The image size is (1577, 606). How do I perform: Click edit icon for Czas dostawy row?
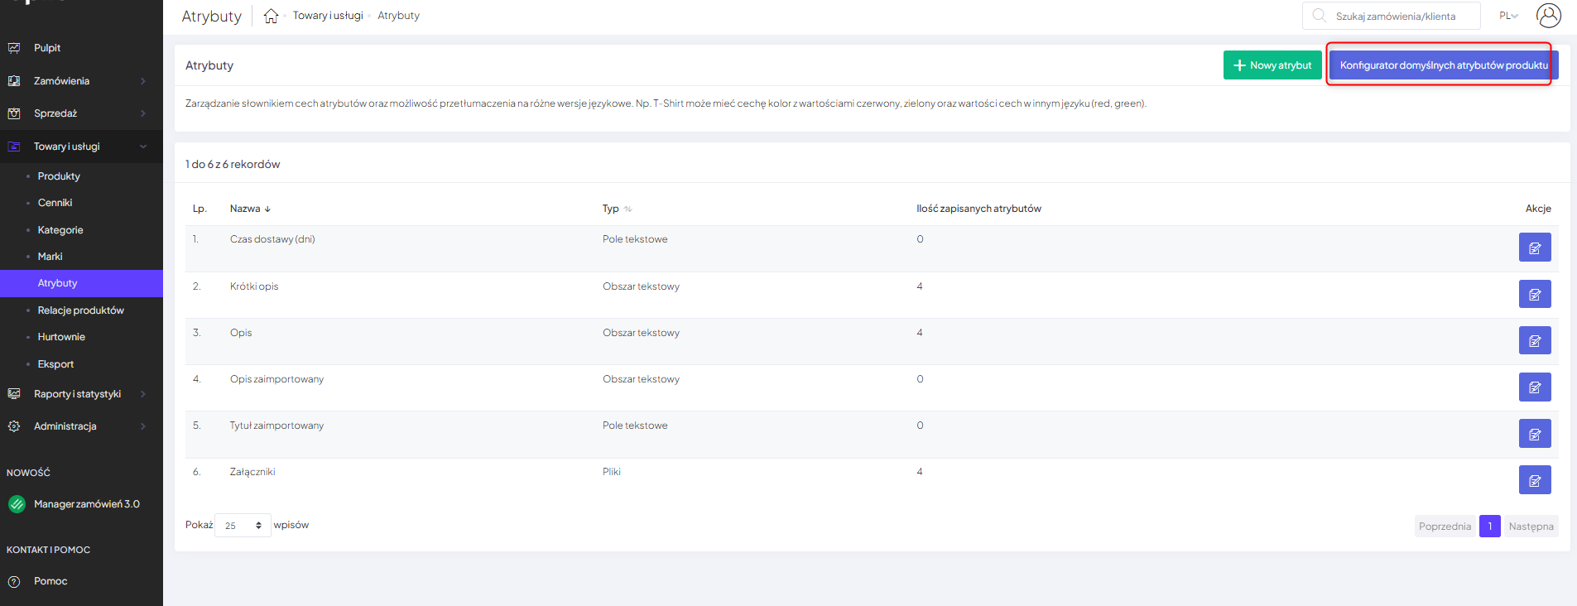click(1534, 248)
